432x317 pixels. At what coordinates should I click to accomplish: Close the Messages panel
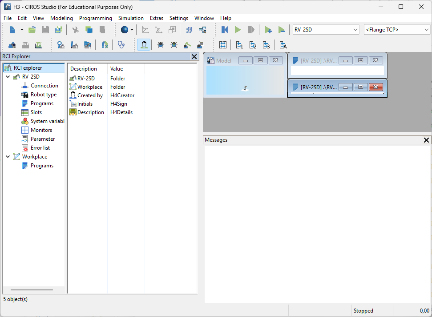coord(426,140)
